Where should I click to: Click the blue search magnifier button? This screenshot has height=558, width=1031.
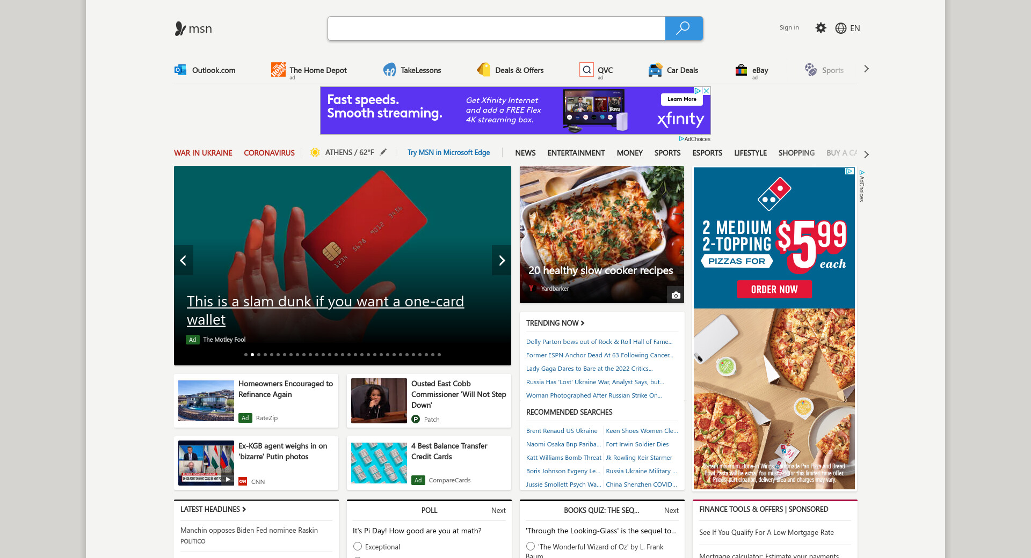684,28
